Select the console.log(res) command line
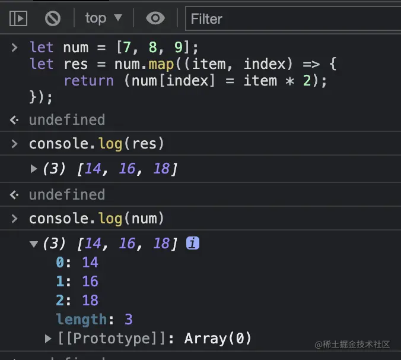 (97, 144)
